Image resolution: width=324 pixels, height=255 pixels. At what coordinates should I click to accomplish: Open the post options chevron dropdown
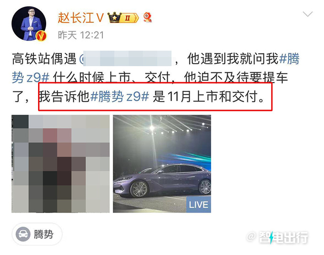click(x=307, y=14)
